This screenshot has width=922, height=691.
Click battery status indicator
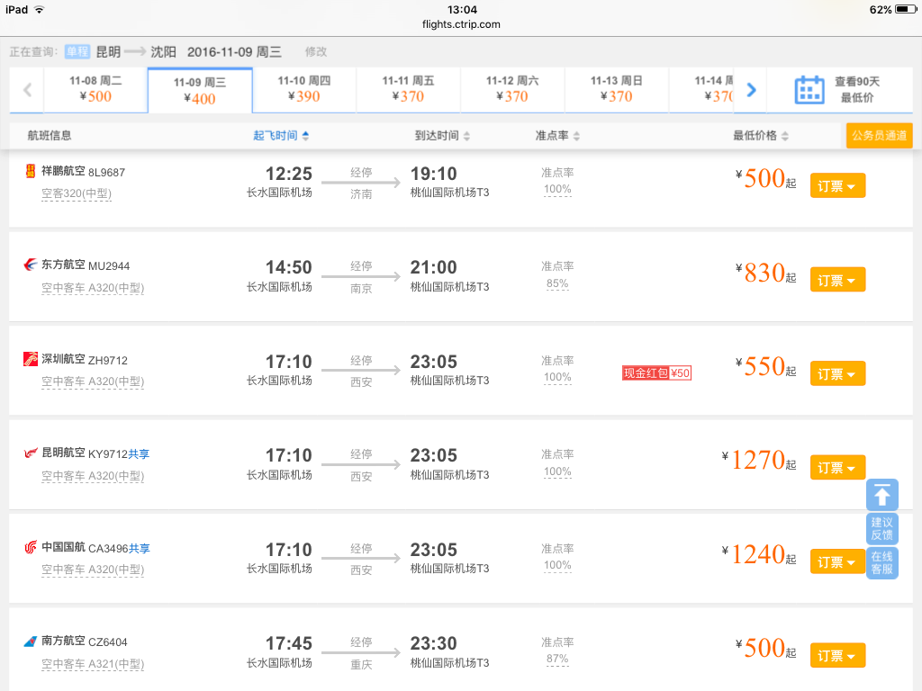906,9
